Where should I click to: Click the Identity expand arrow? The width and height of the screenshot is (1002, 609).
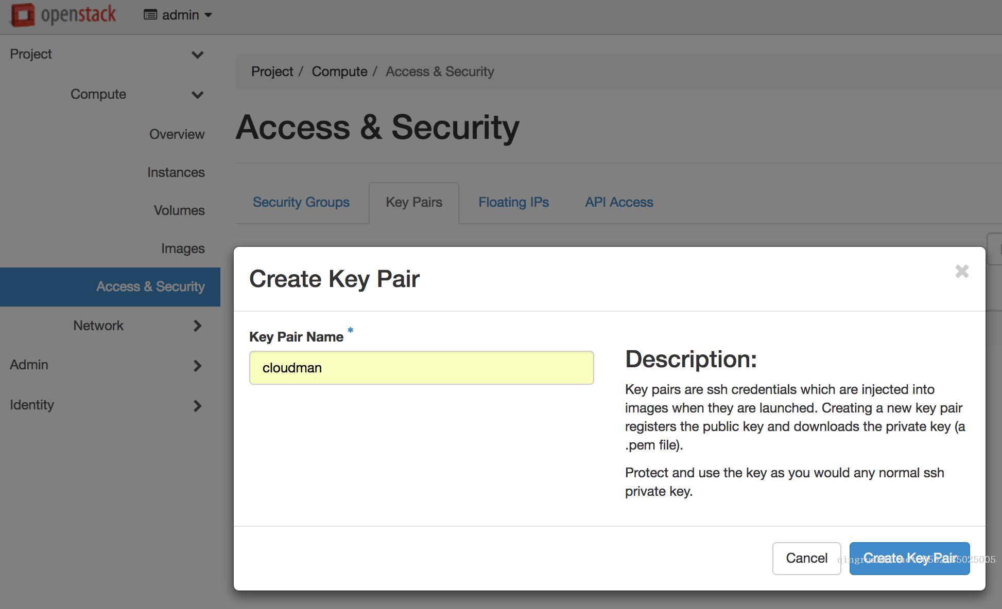pos(197,404)
